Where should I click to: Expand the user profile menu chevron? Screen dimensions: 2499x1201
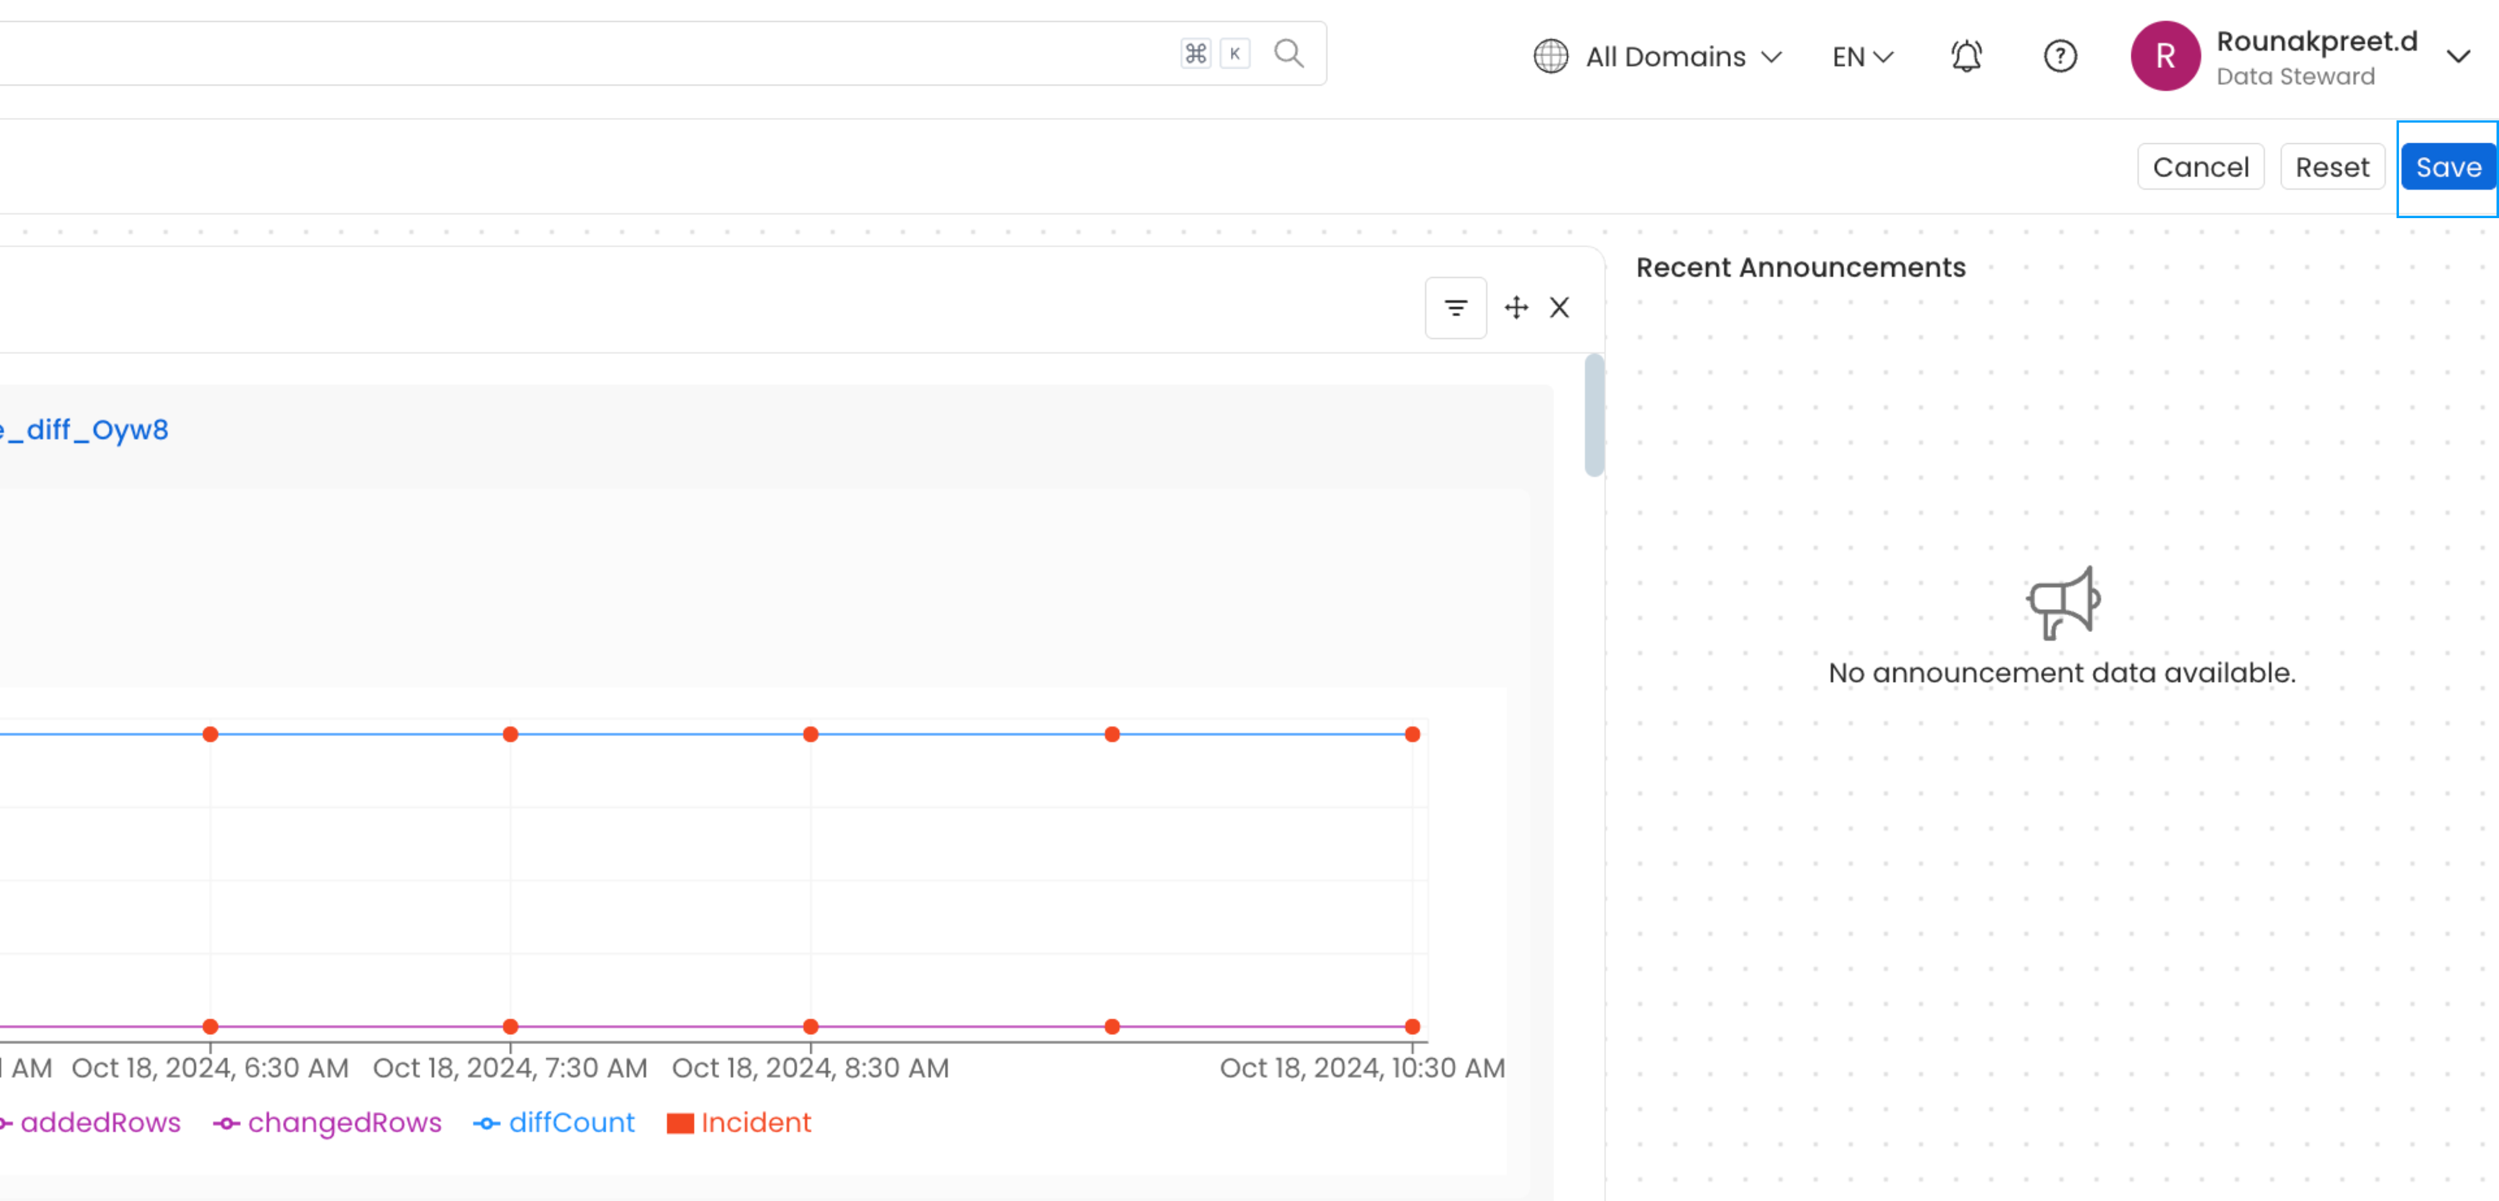2458,56
